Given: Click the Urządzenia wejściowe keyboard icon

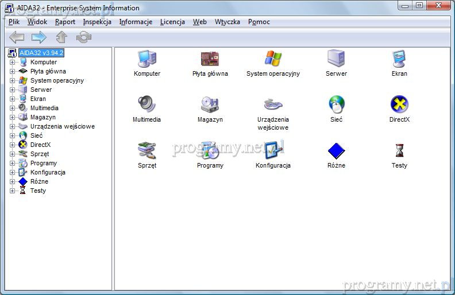Looking at the screenshot, I should click(x=273, y=105).
